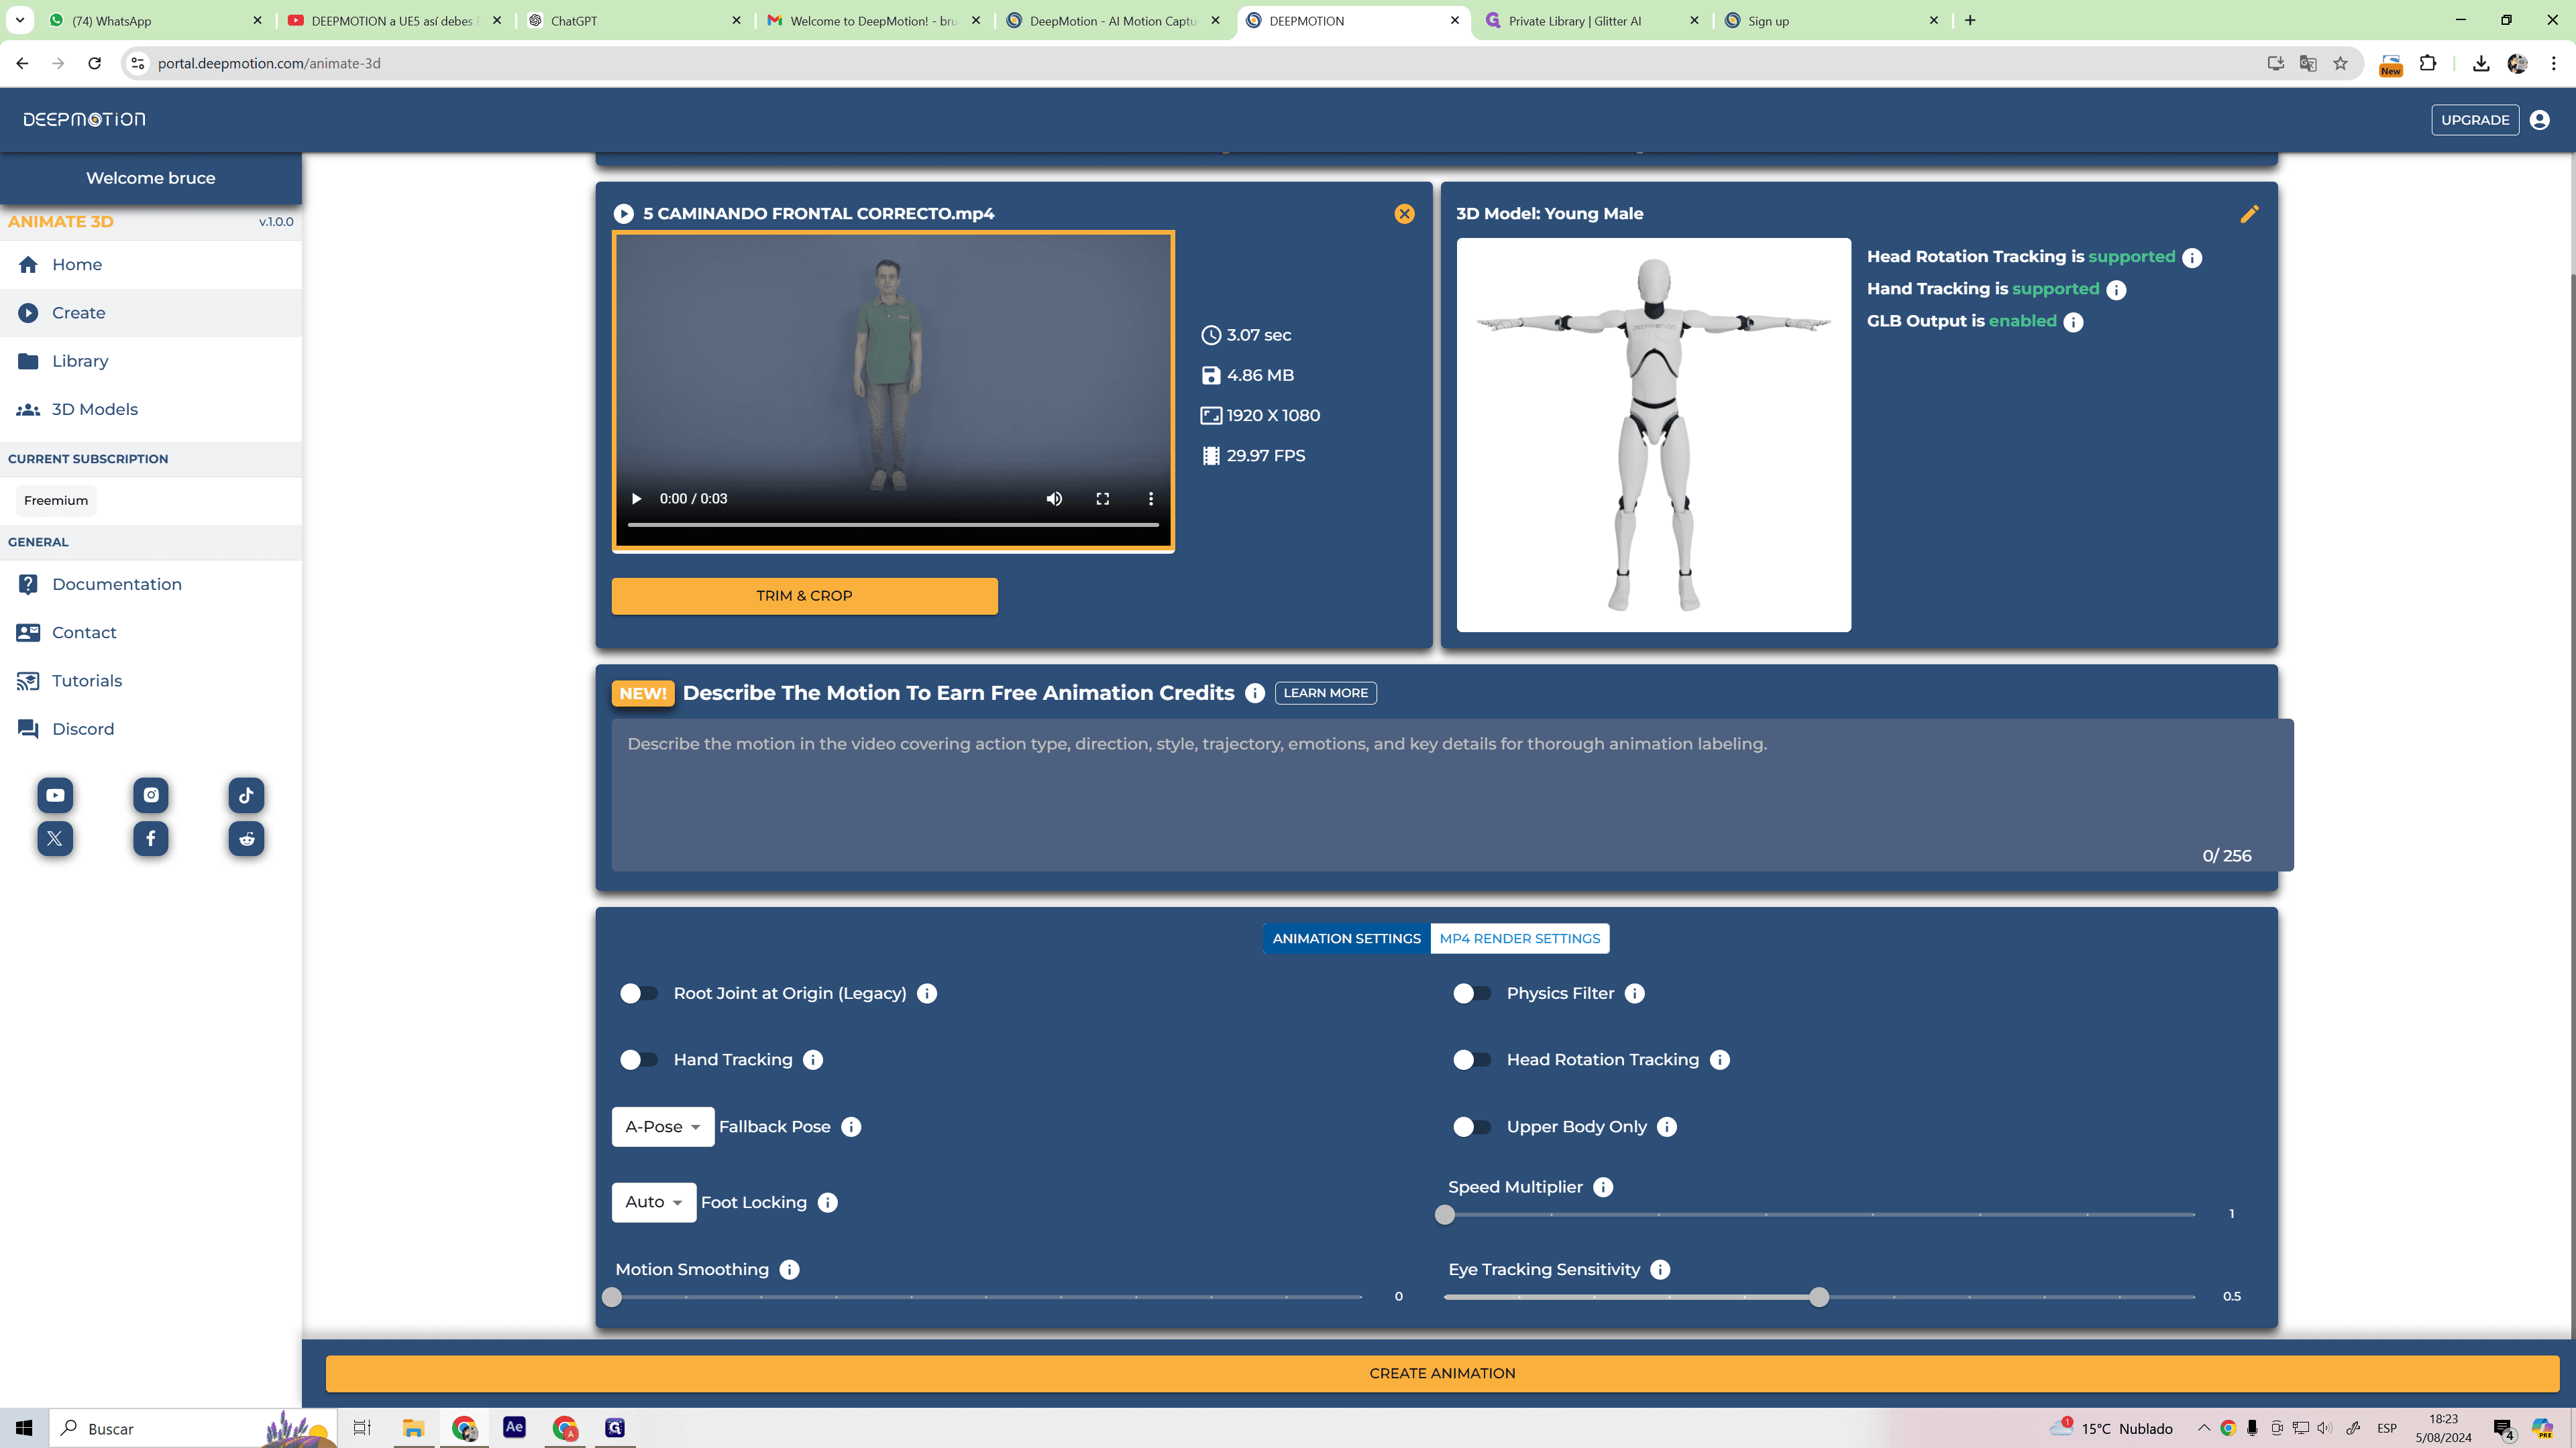2576x1448 pixels.
Task: Open DeepMotion TikTok social icon
Action: [246, 796]
